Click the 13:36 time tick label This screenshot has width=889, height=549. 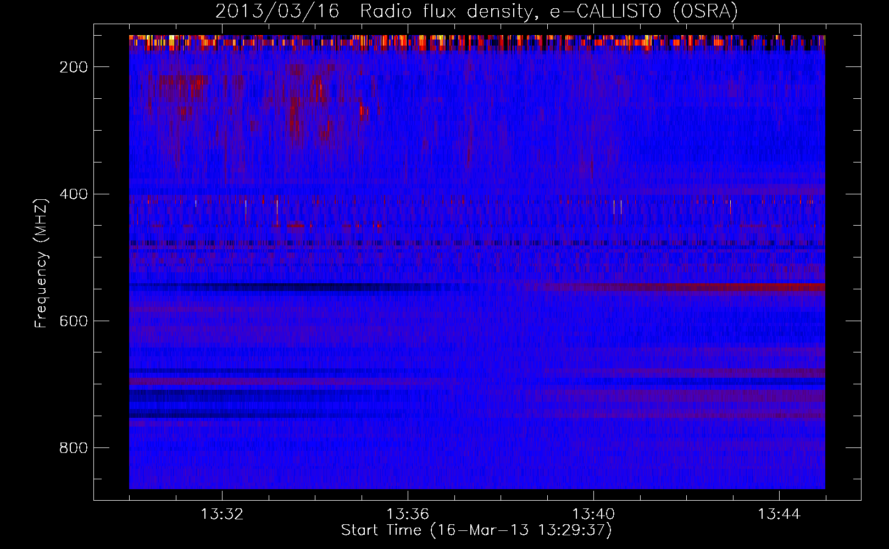[x=408, y=514]
